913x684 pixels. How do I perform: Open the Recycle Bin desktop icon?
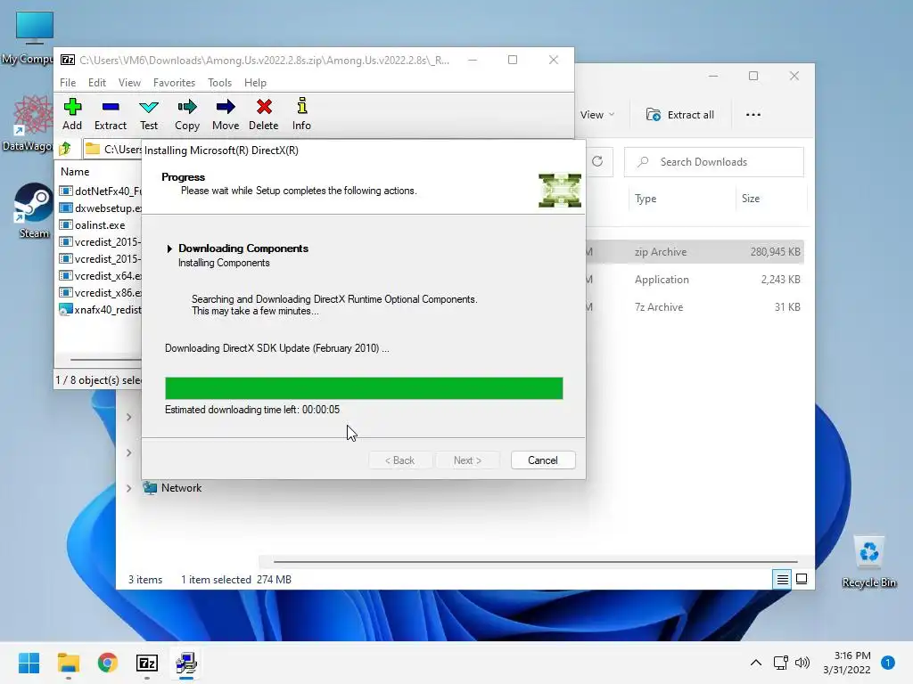[x=868, y=561]
